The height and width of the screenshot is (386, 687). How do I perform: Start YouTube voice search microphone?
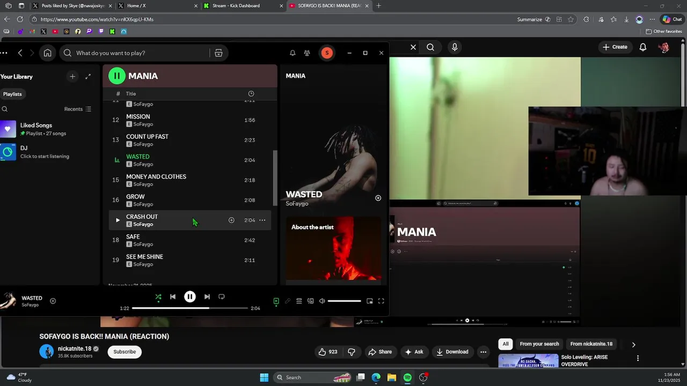click(x=455, y=47)
